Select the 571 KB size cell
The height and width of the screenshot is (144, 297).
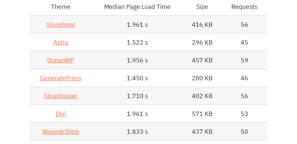pyautogui.click(x=202, y=114)
